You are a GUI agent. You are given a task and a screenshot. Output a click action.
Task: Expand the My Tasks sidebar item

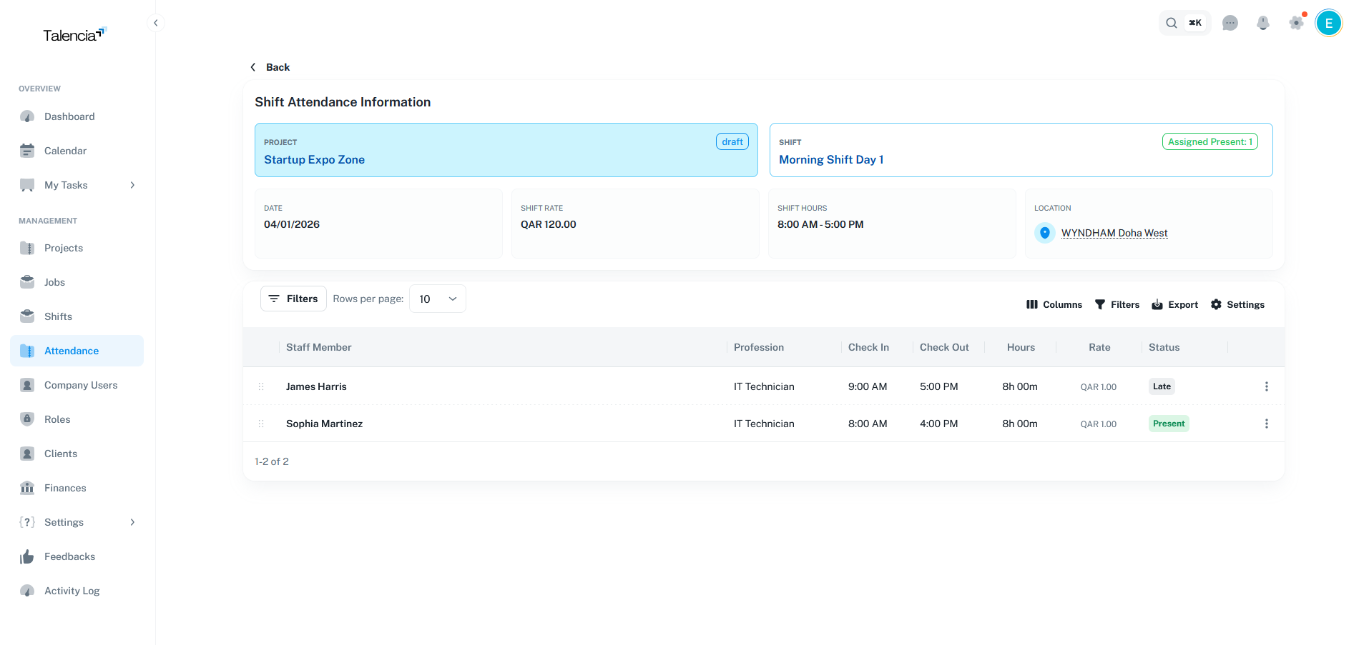pos(132,185)
